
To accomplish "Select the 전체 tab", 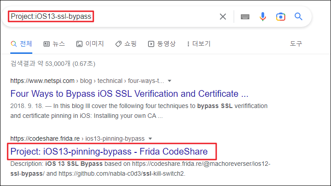I will [x=22, y=44].
